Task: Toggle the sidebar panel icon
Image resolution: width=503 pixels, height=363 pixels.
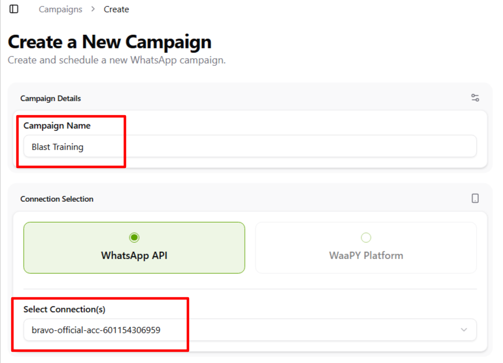Action: (x=14, y=9)
